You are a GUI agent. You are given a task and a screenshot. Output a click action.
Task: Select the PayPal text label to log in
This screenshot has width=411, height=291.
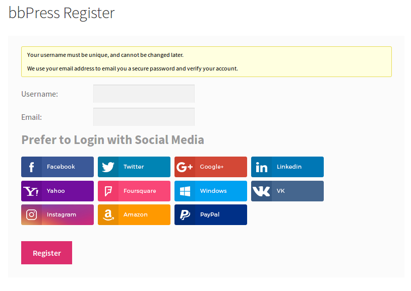210,214
